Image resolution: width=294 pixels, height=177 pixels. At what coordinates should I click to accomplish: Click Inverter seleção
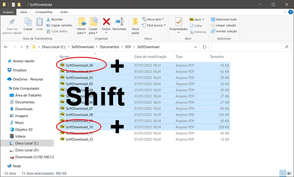pos(224,31)
